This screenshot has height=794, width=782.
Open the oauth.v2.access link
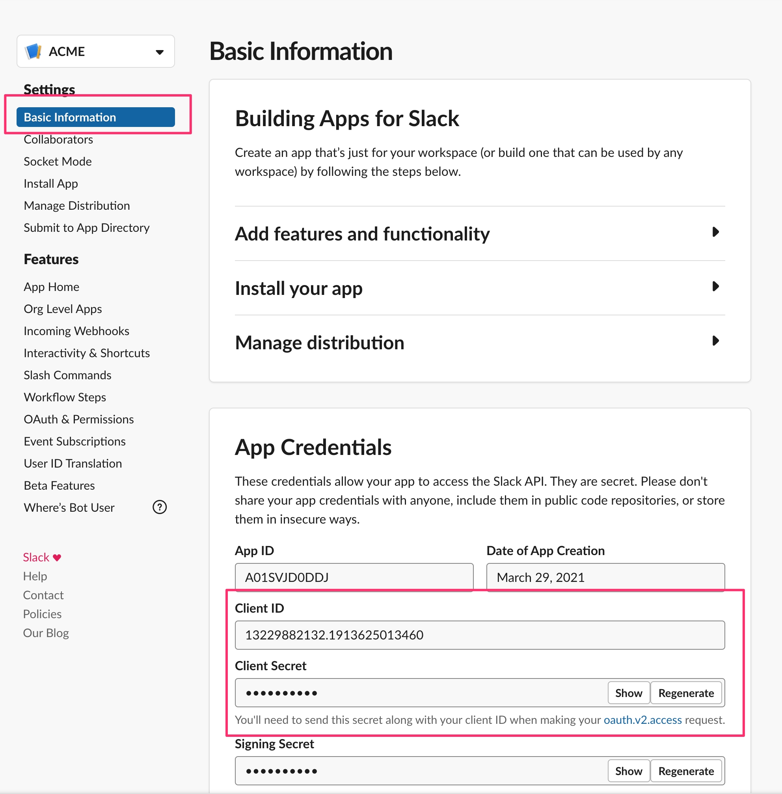coord(642,719)
